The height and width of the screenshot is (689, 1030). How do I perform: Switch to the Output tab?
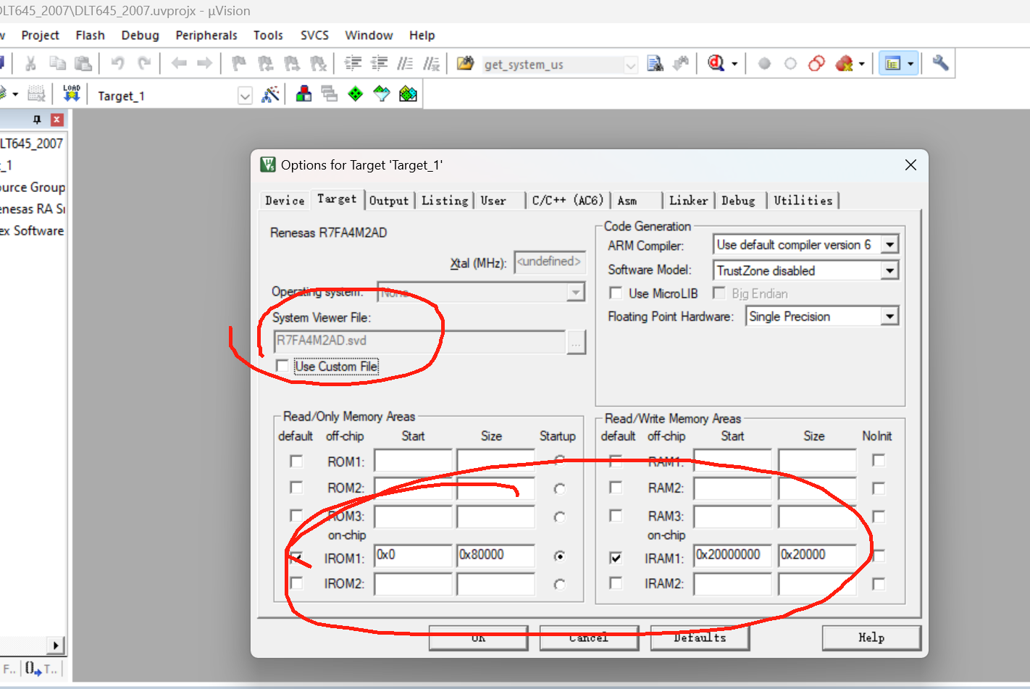pos(389,201)
